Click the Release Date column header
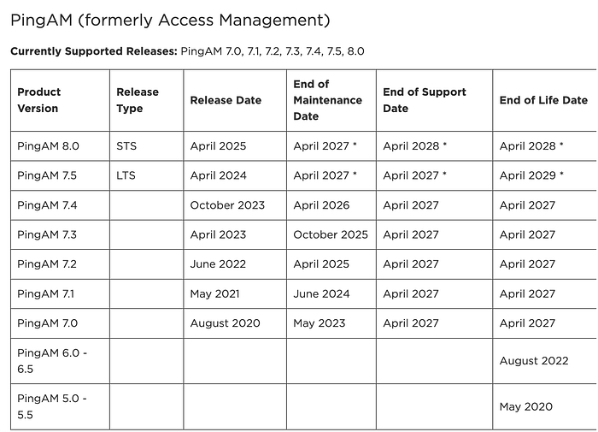598x432 pixels. pos(226,100)
